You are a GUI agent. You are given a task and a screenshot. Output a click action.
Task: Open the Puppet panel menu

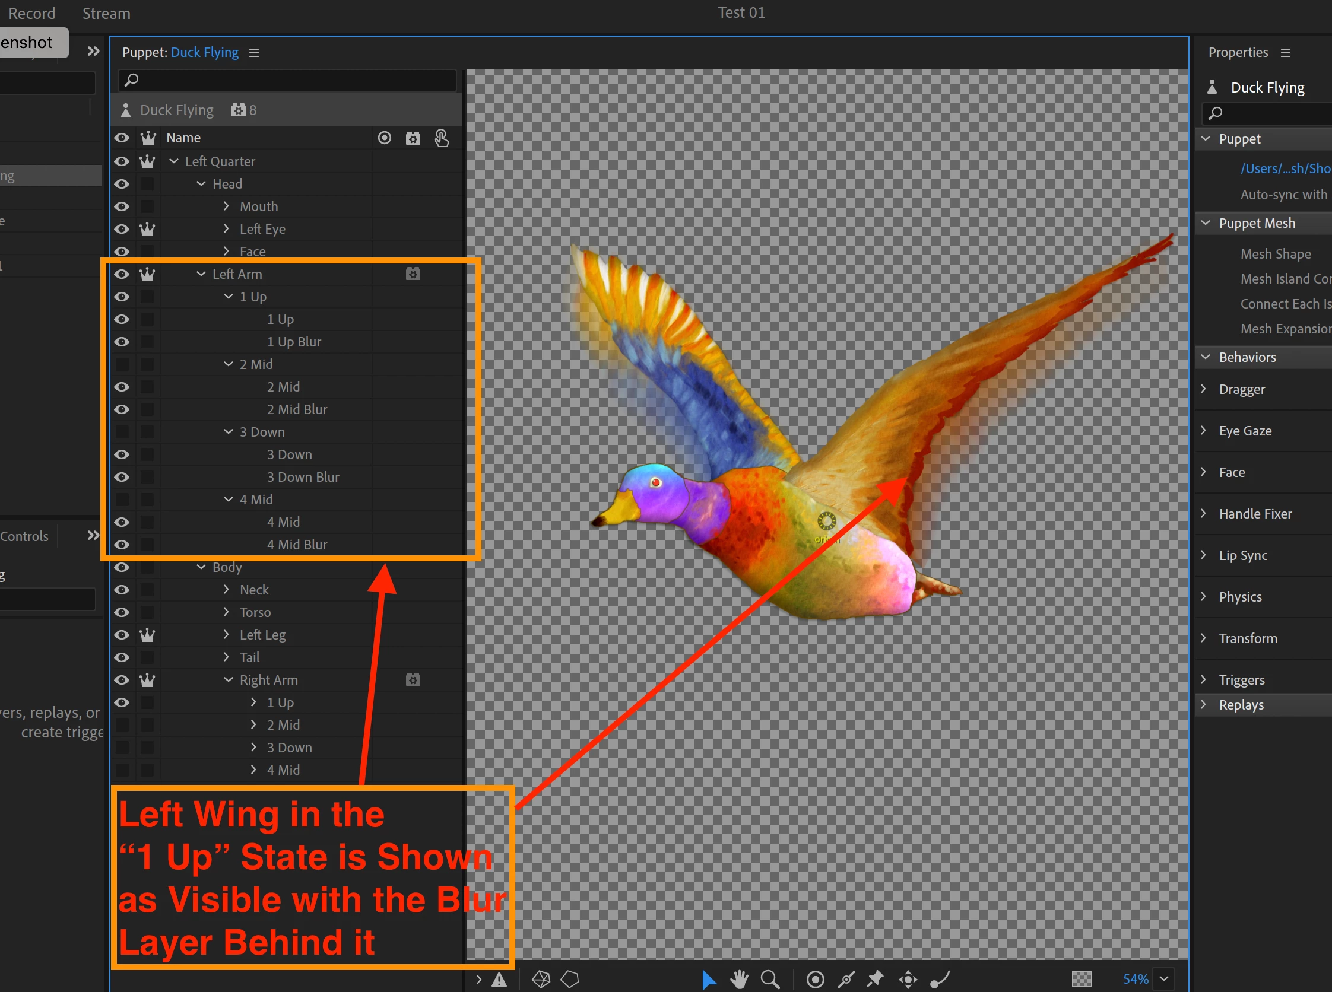(x=254, y=53)
